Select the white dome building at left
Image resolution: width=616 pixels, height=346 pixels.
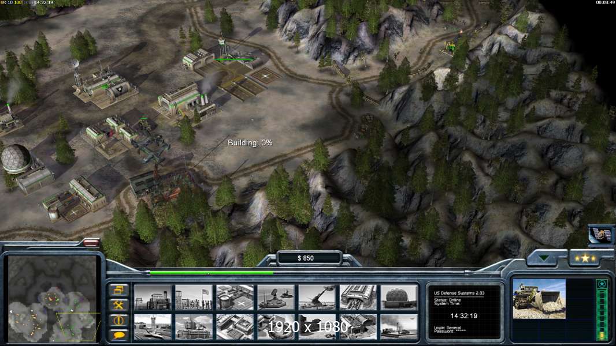pyautogui.click(x=16, y=159)
